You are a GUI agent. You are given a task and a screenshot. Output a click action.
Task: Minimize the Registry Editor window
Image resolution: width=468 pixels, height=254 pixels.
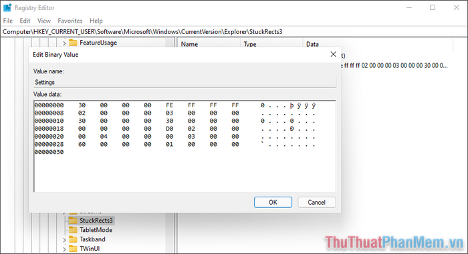point(409,7)
